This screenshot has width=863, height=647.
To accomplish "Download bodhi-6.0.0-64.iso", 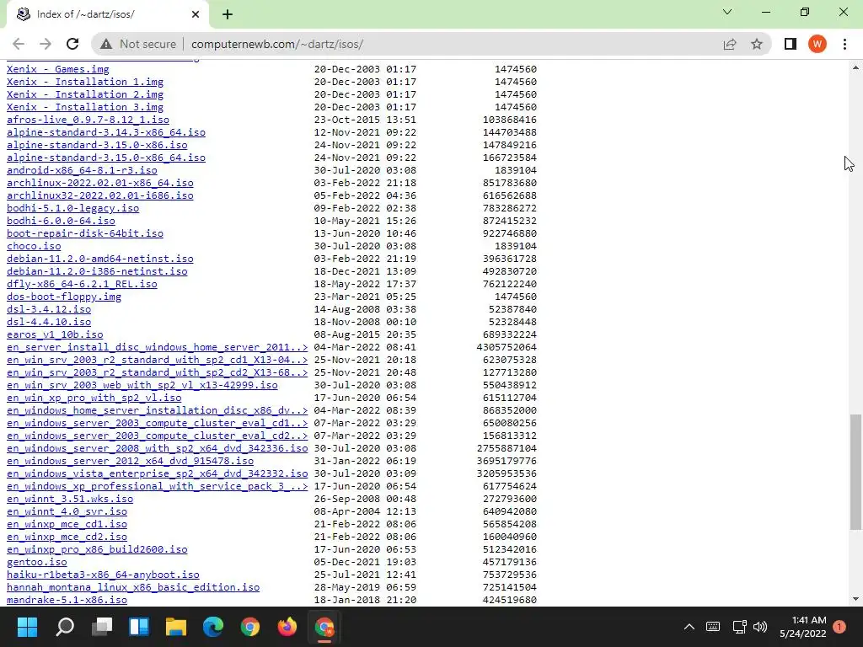I will pos(61,222).
